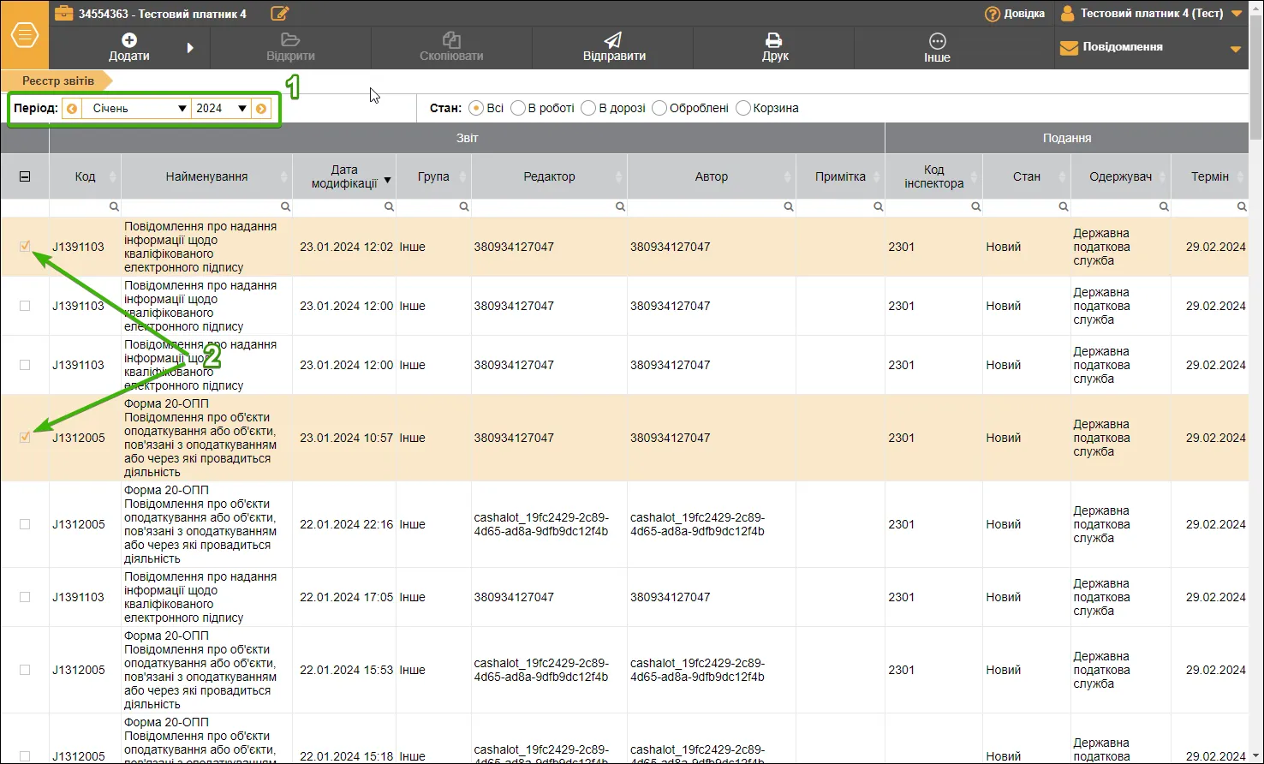Click the Код filter search field

(85, 207)
